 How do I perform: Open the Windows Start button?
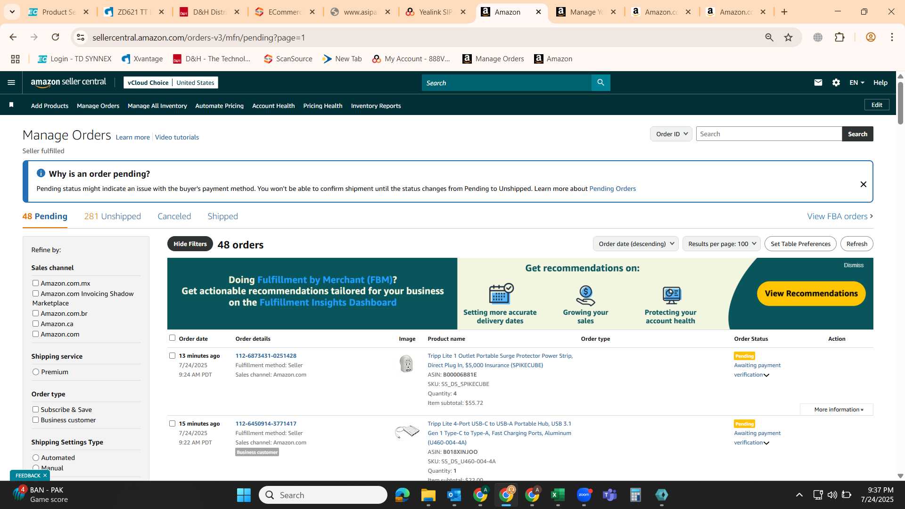click(x=244, y=495)
